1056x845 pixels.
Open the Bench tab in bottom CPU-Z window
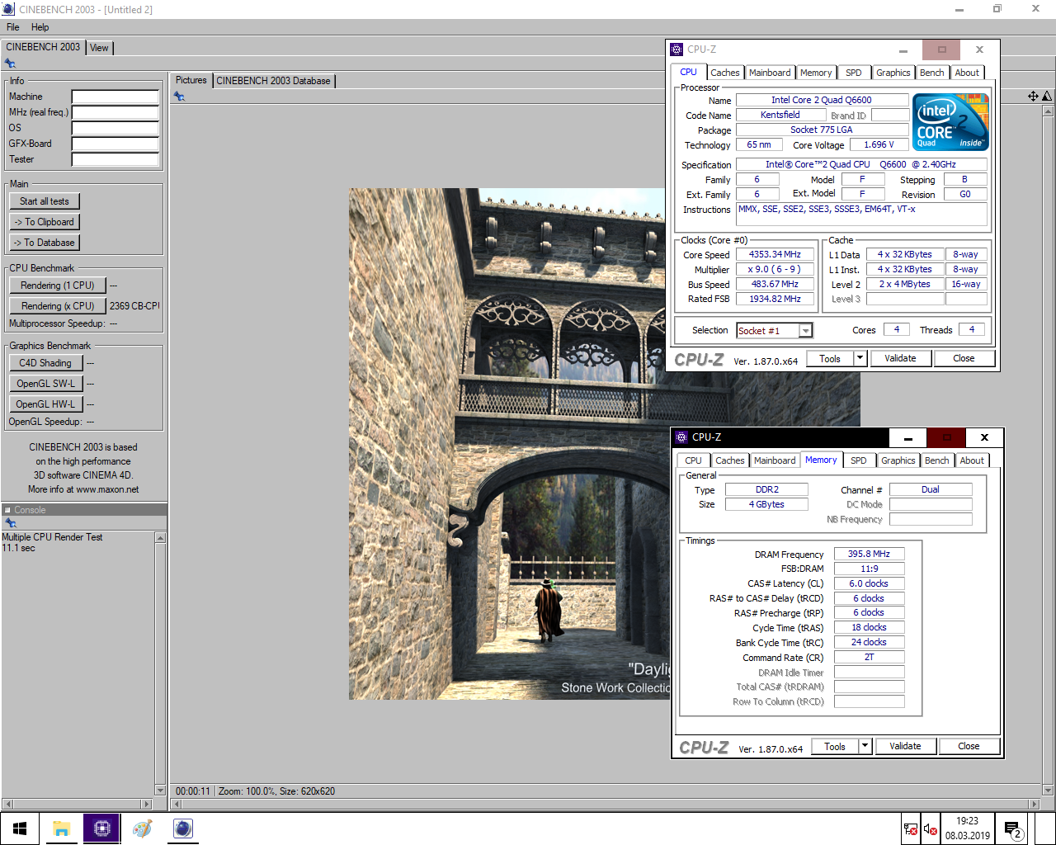click(937, 460)
